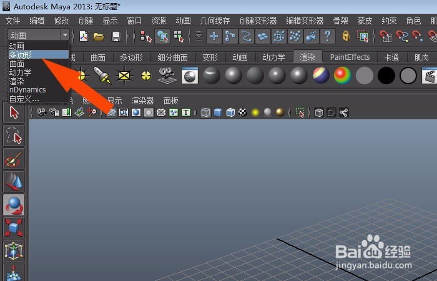Open the 文件 menu
The height and width of the screenshot is (281, 437).
pyautogui.click(x=12, y=21)
